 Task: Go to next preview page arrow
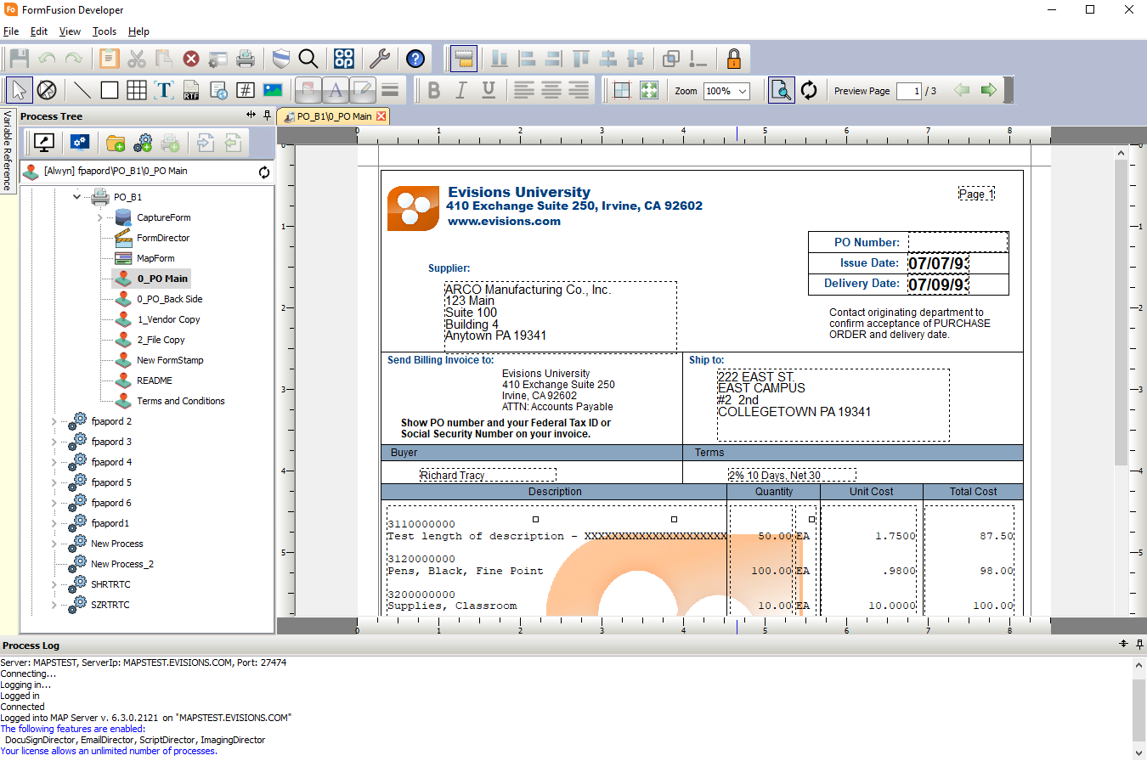(x=988, y=90)
